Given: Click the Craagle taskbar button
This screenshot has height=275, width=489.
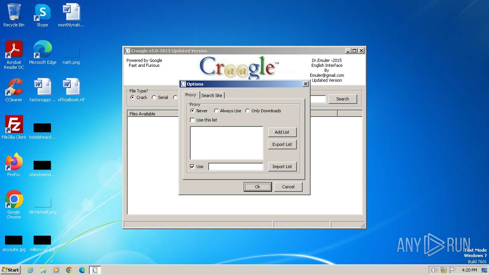Looking at the screenshot, I should pyautogui.click(x=95, y=270).
